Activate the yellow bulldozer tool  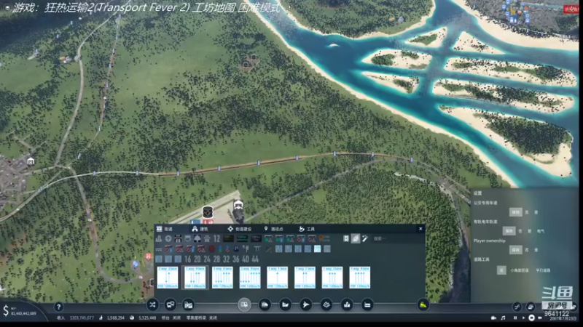423,304
